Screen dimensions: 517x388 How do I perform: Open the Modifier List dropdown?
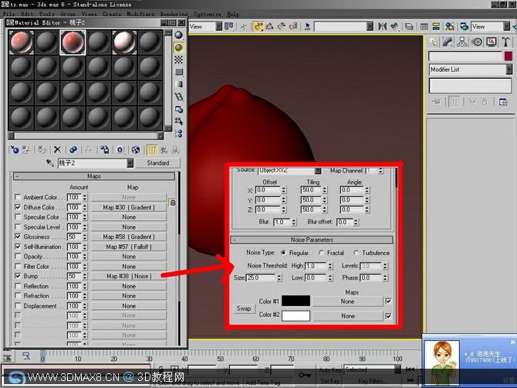pyautogui.click(x=509, y=70)
